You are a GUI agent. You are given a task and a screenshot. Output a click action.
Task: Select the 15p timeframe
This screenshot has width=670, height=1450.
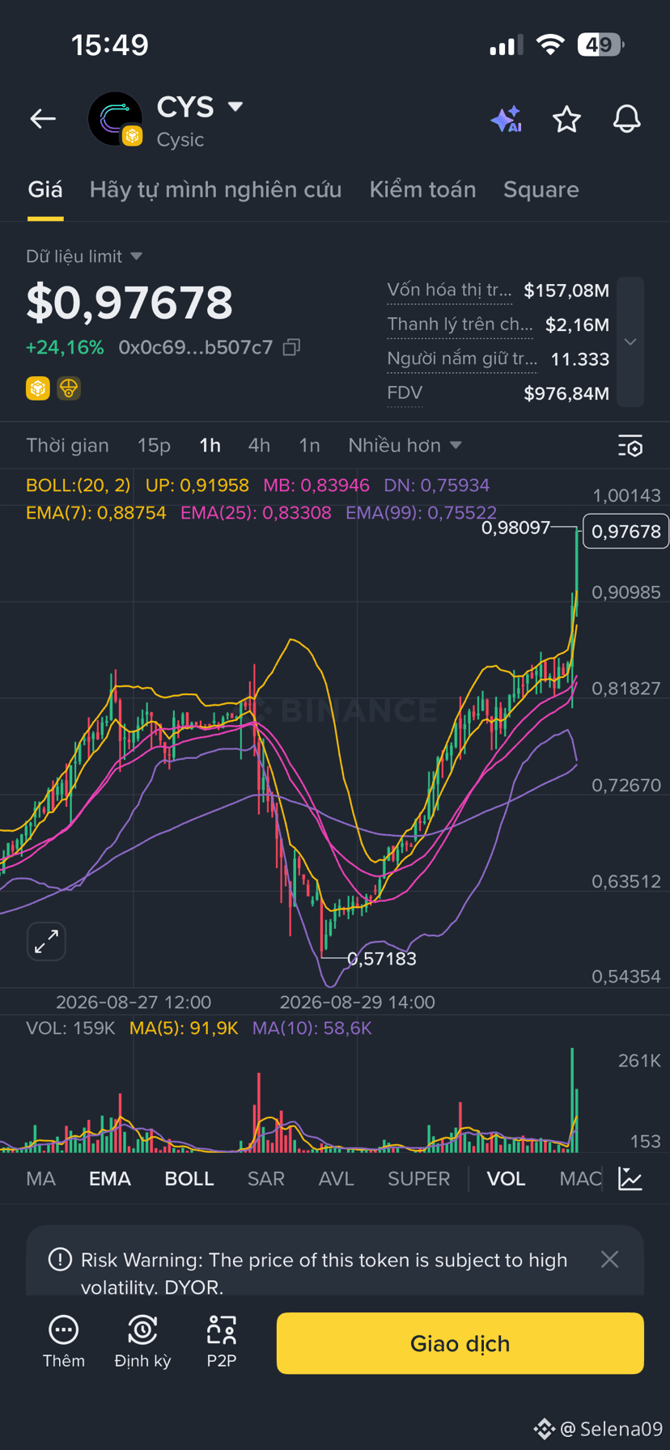coord(154,445)
